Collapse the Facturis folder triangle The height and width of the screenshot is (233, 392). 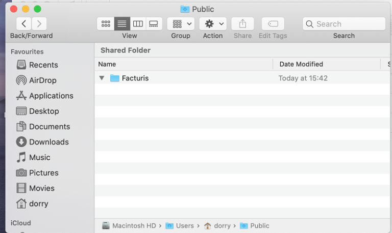(x=102, y=78)
